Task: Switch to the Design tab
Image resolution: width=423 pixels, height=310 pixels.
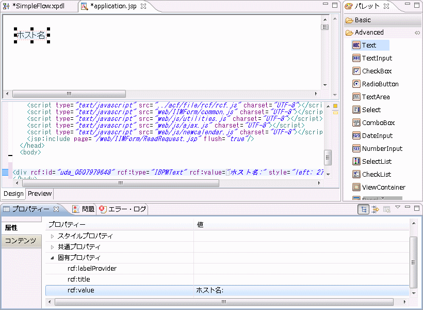Action: coord(13,194)
